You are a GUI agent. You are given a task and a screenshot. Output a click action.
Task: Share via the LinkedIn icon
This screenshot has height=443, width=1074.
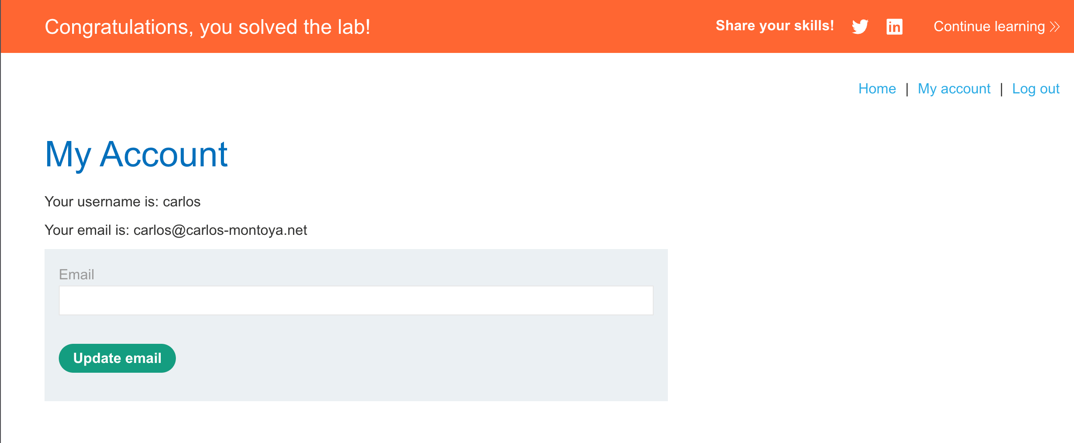(x=894, y=27)
